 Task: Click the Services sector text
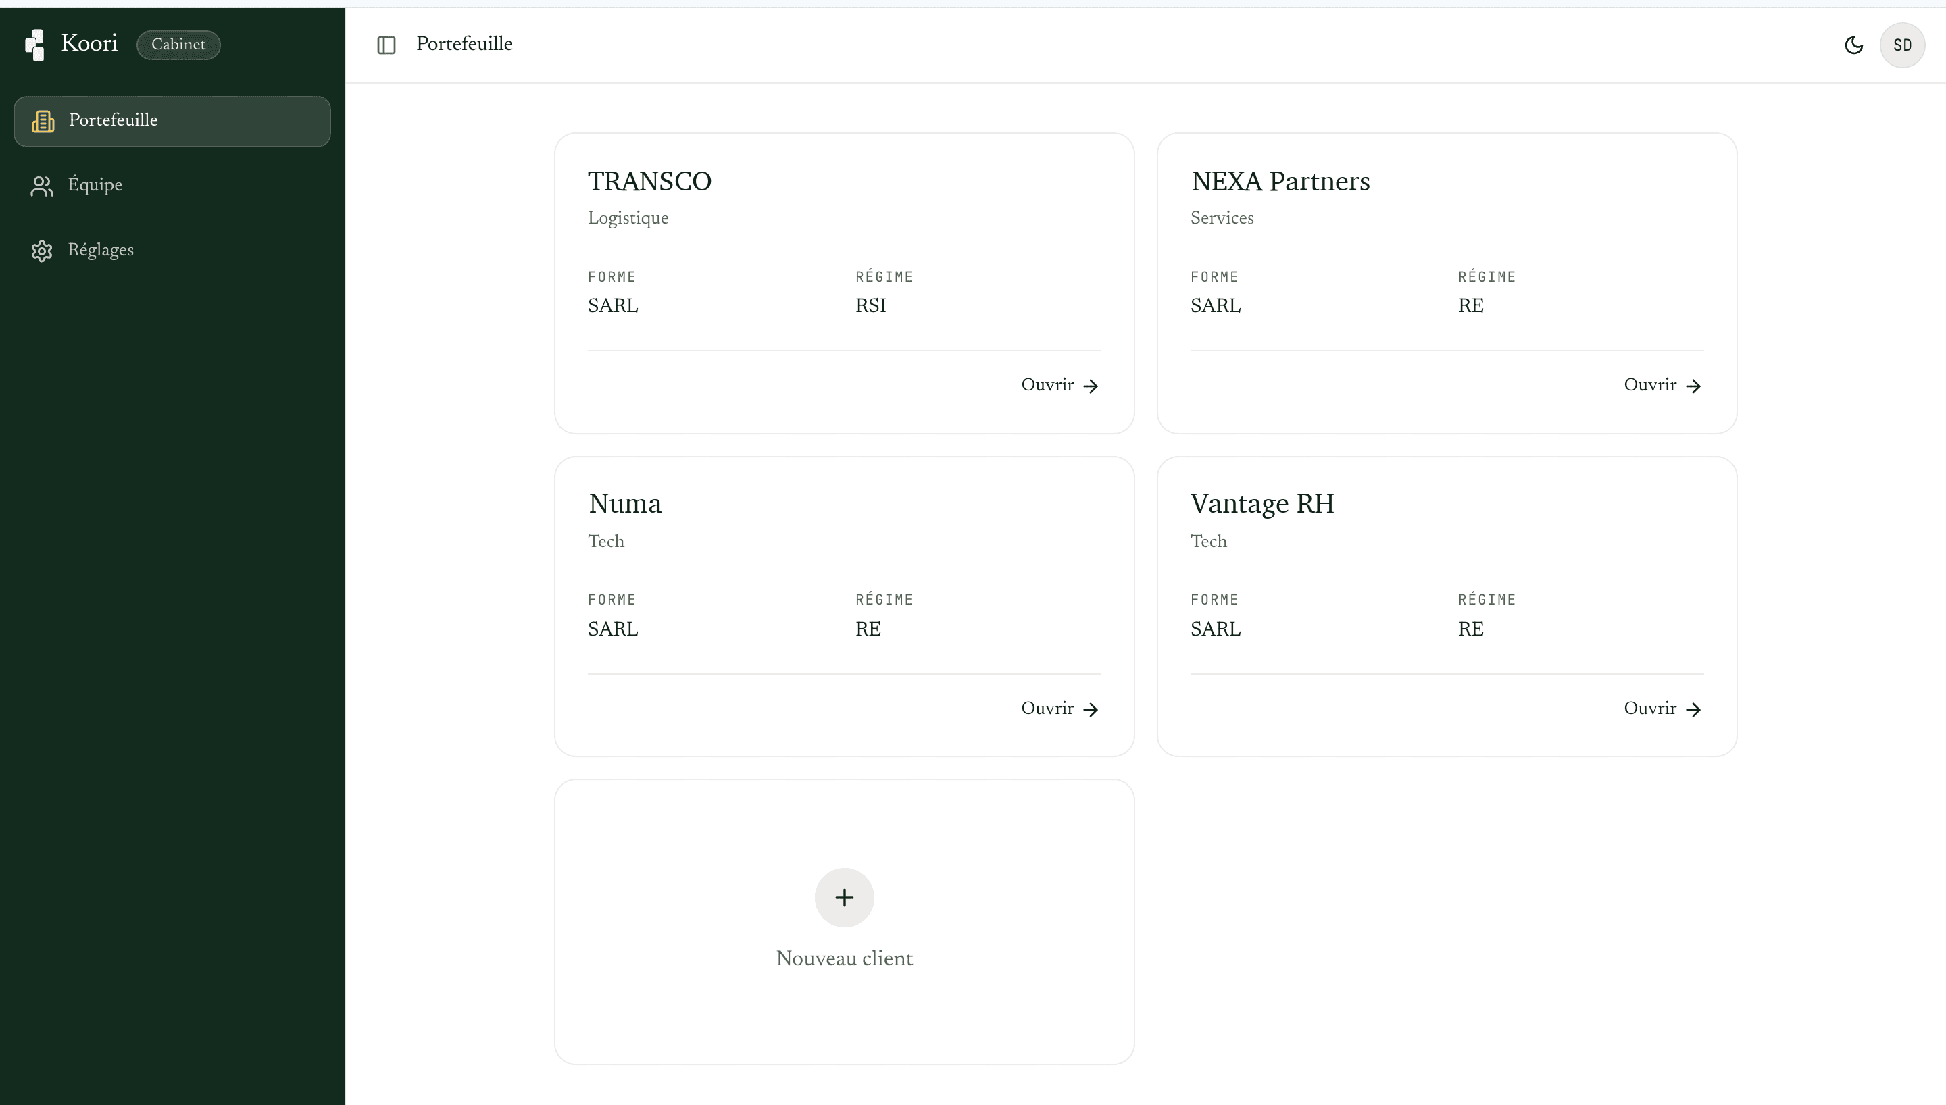click(x=1222, y=219)
